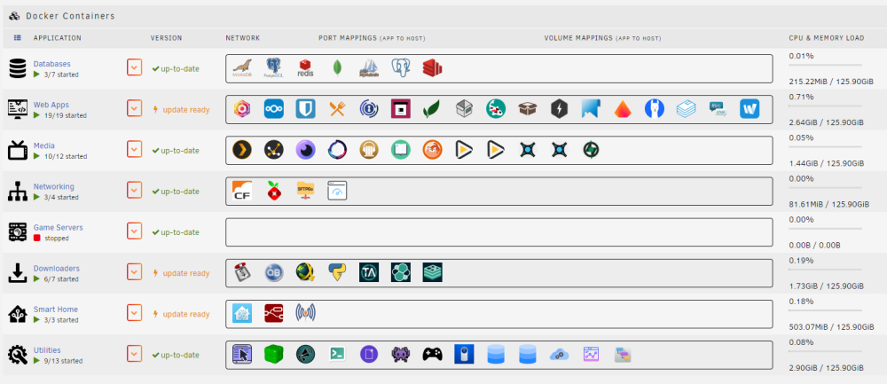Click the purple space invader icon
Viewport: 887px width, 384px height.
pyautogui.click(x=401, y=354)
